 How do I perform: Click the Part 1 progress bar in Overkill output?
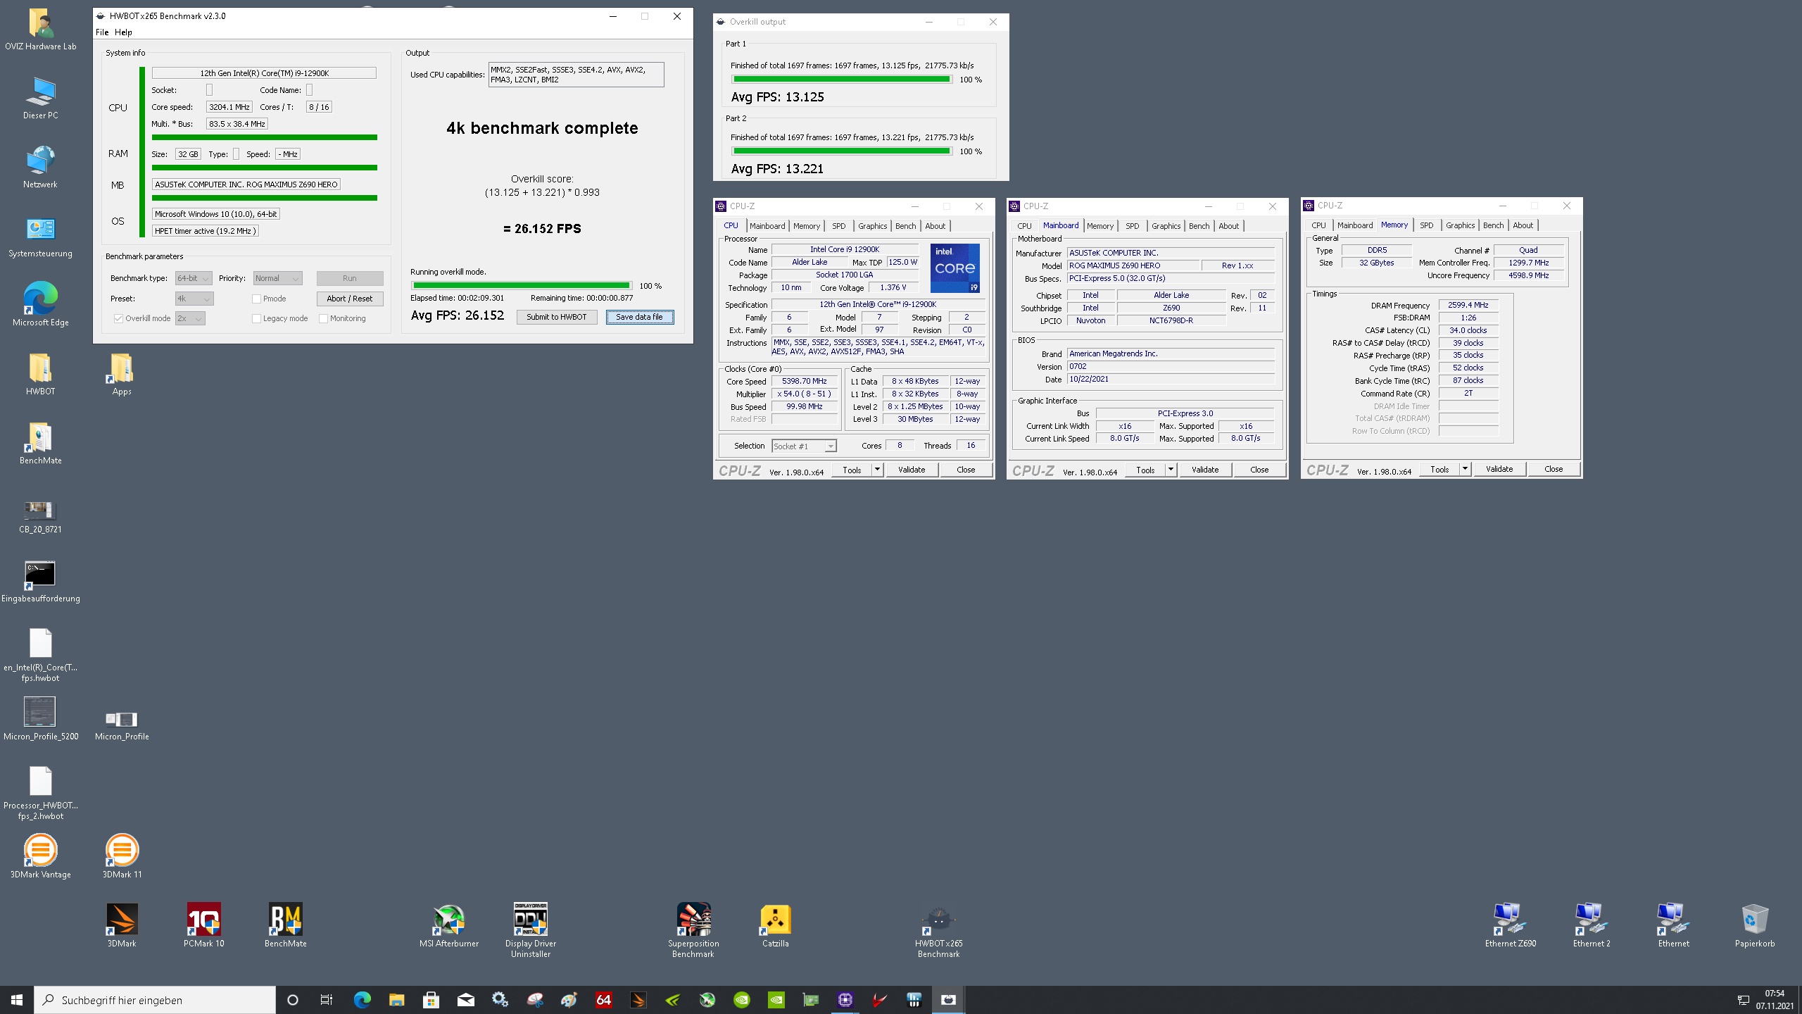click(842, 80)
